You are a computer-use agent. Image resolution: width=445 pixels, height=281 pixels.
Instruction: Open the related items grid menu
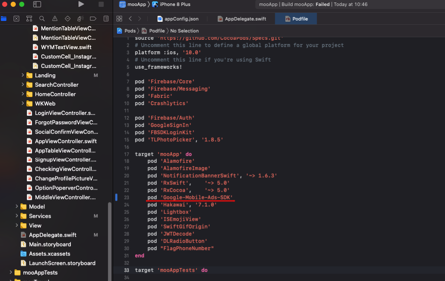point(119,19)
